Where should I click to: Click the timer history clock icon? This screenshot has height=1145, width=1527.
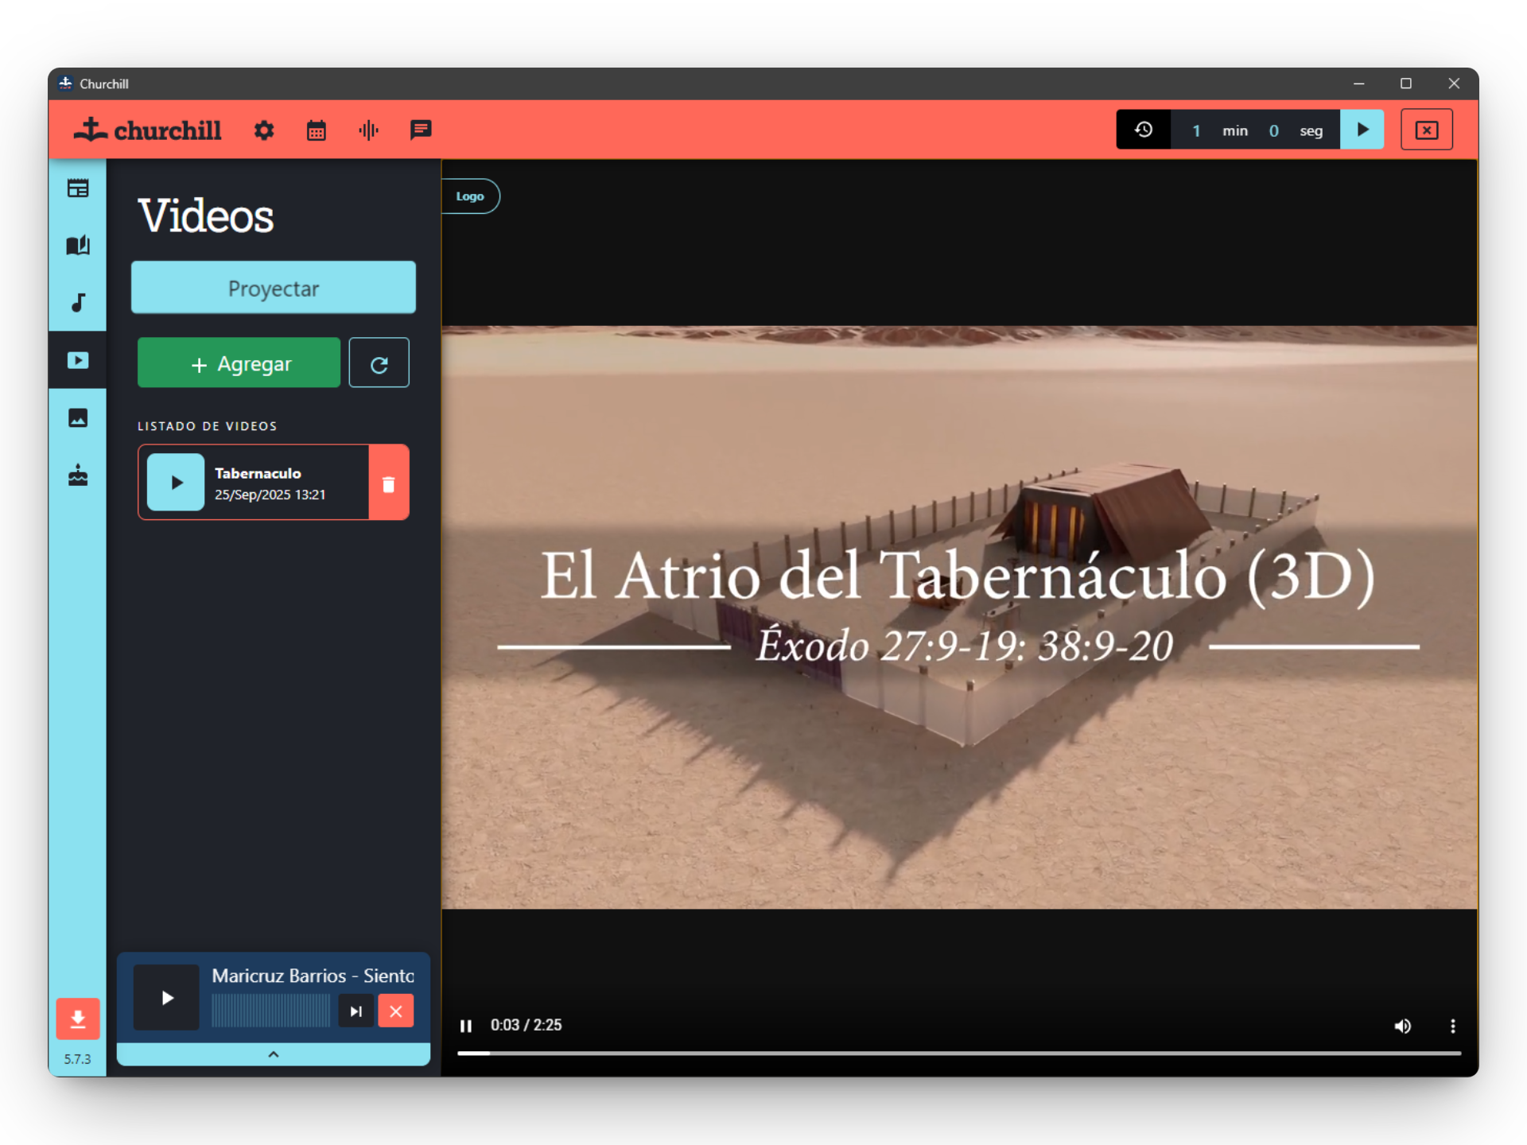(x=1143, y=129)
